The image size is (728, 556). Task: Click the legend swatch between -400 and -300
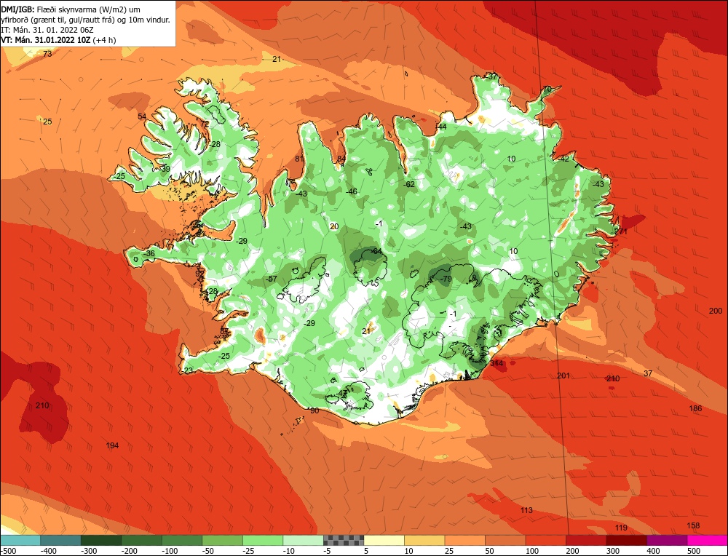point(60,540)
